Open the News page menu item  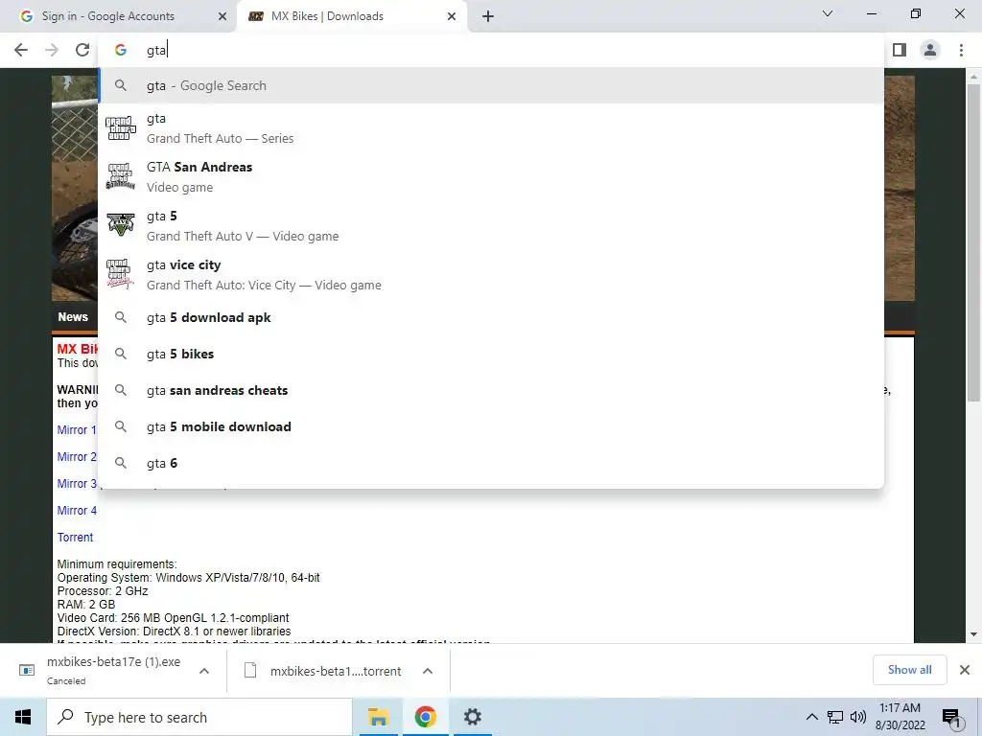click(73, 316)
